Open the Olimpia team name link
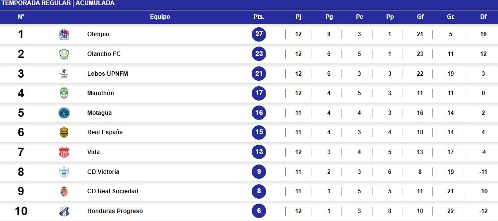The image size is (498, 221). tap(98, 35)
